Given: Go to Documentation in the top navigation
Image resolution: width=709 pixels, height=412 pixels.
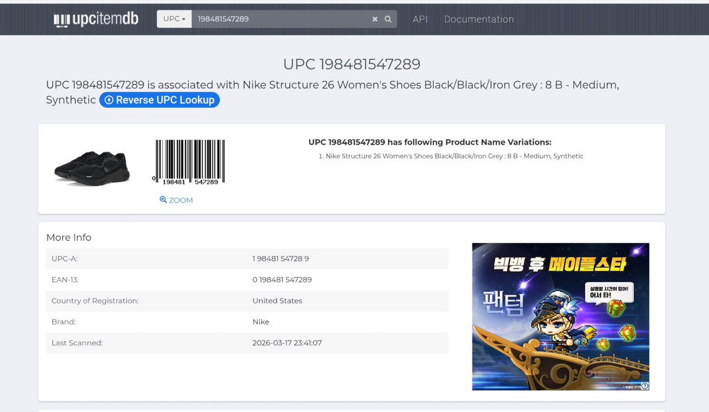Looking at the screenshot, I should [x=479, y=19].
